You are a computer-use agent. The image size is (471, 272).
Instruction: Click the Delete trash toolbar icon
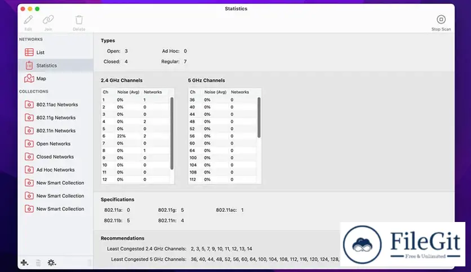coord(79,20)
